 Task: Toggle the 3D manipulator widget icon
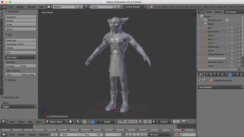(x=89, y=122)
